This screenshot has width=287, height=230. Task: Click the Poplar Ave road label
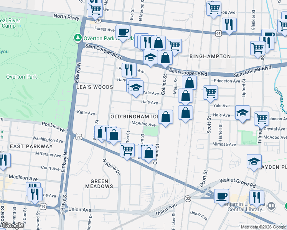point(53,127)
